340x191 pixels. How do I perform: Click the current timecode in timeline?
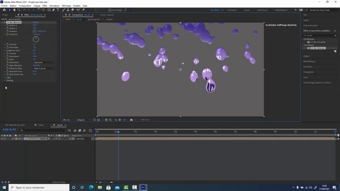point(9,129)
